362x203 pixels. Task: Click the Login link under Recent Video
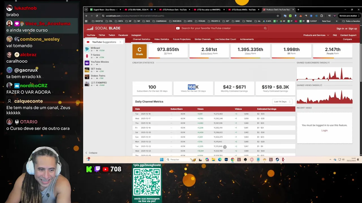pyautogui.click(x=324, y=131)
